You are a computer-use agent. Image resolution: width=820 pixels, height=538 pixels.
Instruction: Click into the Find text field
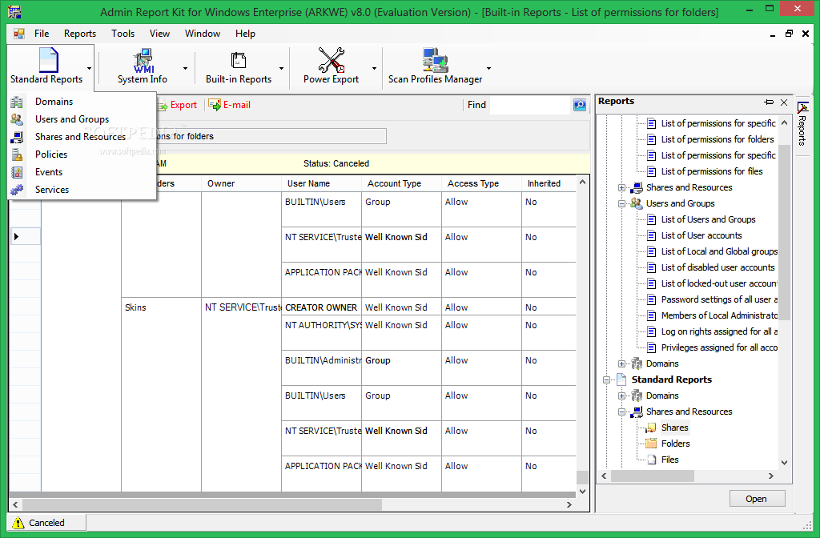point(530,105)
